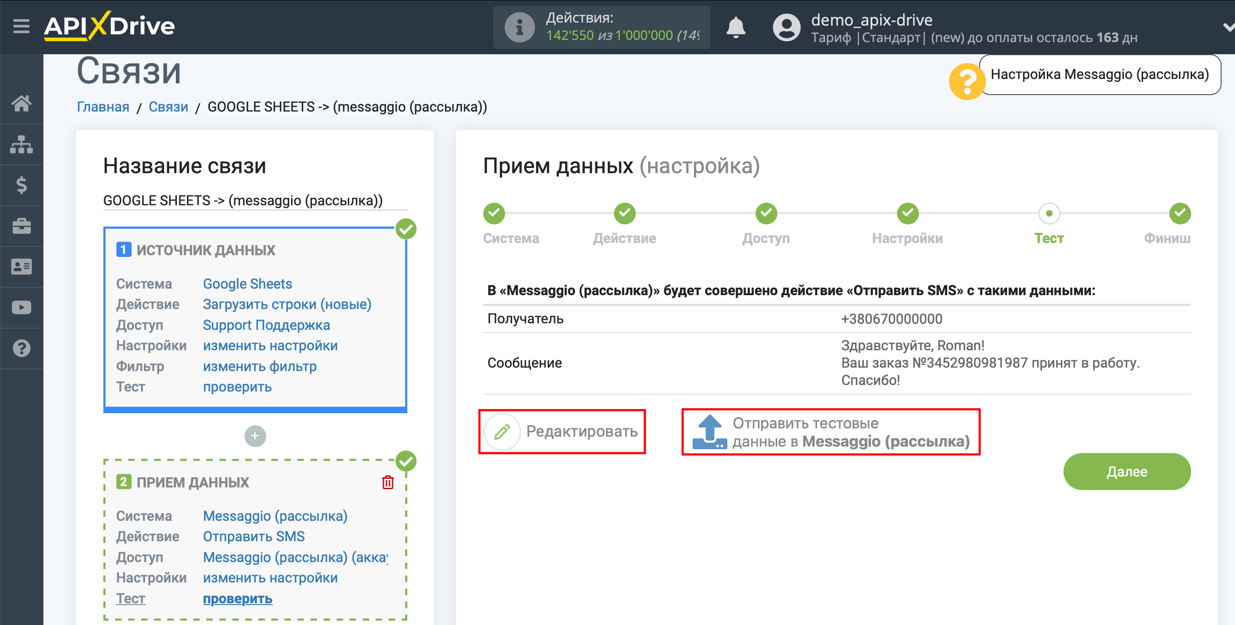The width and height of the screenshot is (1235, 625).
Task: Open notifications bell
Action: click(736, 27)
